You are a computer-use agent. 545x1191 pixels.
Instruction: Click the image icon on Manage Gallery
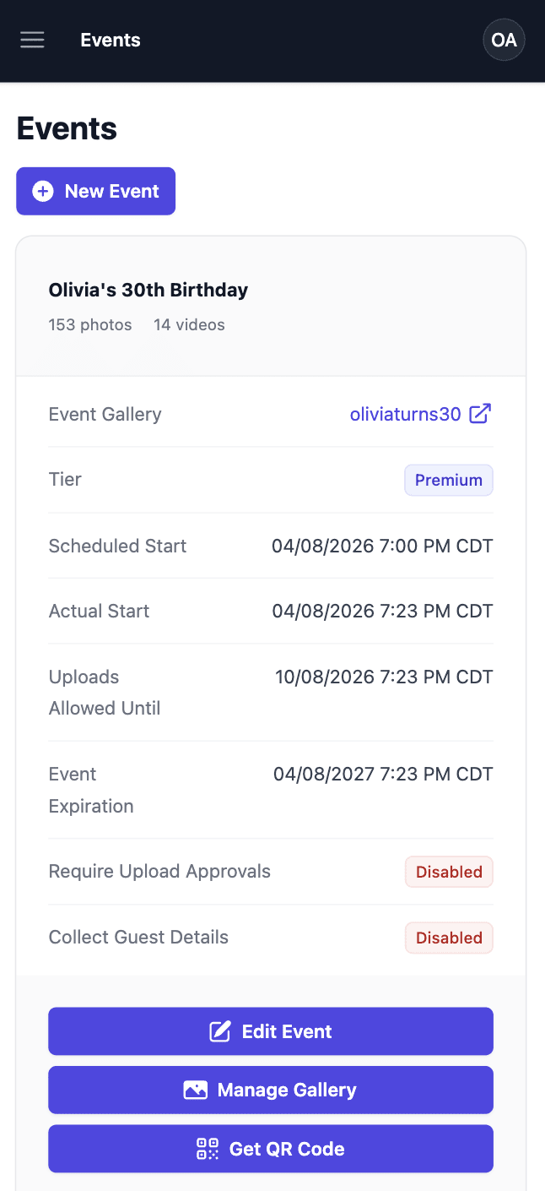[x=195, y=1090]
